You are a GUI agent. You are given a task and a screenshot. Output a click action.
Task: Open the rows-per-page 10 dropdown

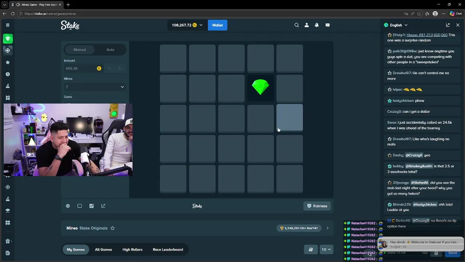coord(326,250)
